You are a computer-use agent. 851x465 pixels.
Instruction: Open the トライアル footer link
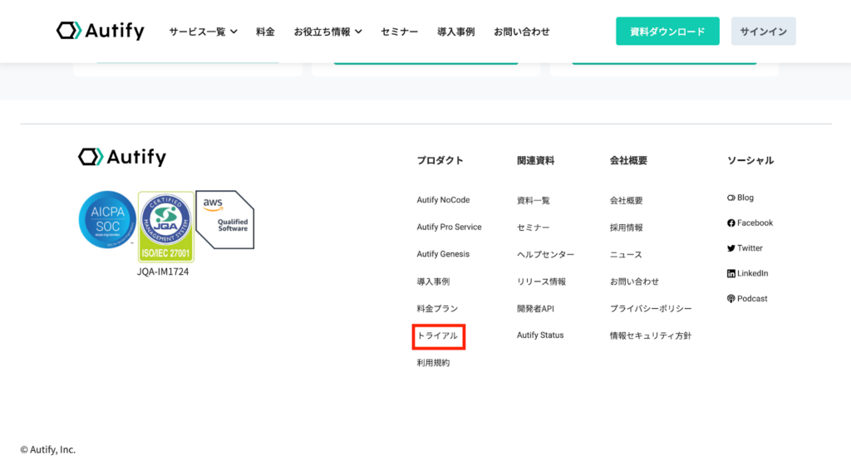[438, 335]
